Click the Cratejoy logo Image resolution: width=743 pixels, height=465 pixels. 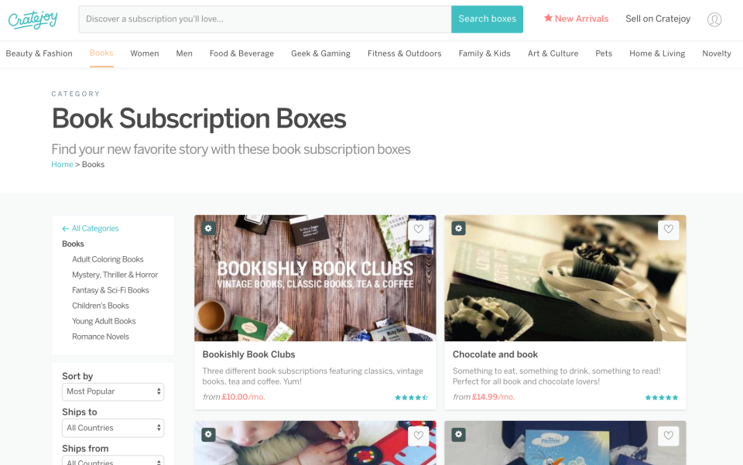(x=33, y=19)
